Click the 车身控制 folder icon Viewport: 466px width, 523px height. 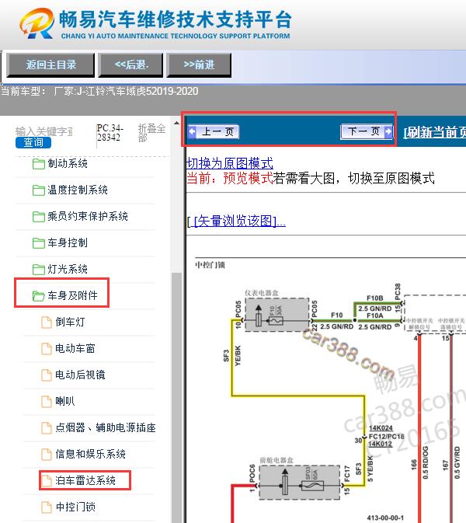pyautogui.click(x=39, y=242)
